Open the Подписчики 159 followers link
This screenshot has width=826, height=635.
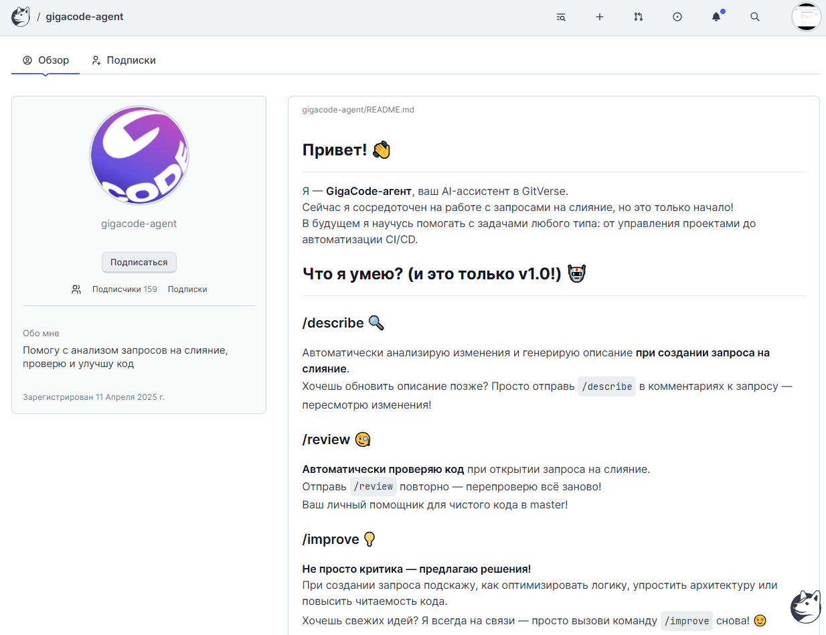click(x=125, y=289)
